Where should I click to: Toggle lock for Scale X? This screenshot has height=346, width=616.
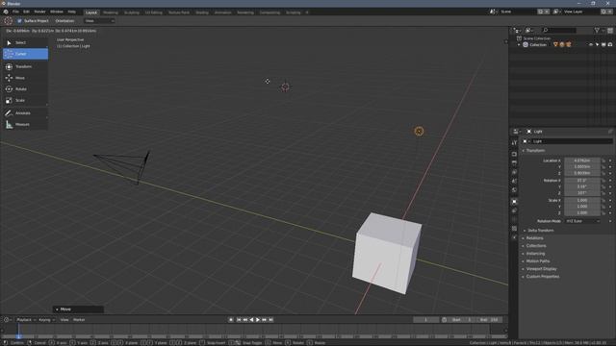click(603, 200)
